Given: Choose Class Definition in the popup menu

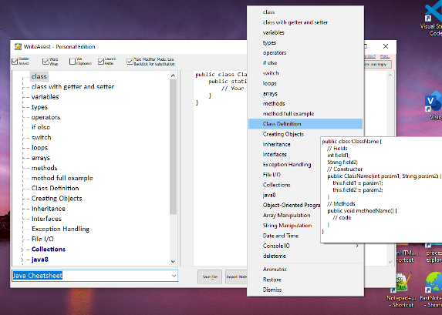Looking at the screenshot, I should coord(305,124).
